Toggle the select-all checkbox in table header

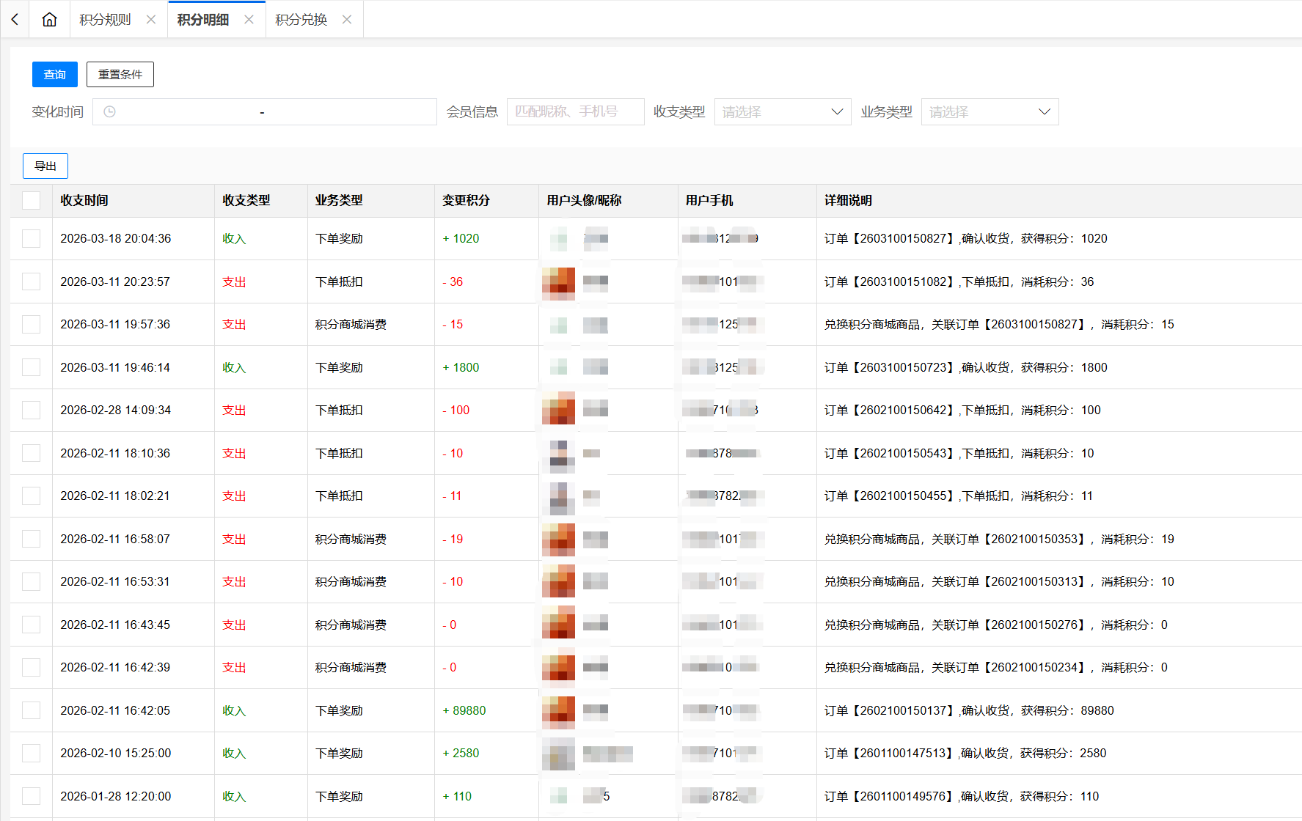point(32,201)
